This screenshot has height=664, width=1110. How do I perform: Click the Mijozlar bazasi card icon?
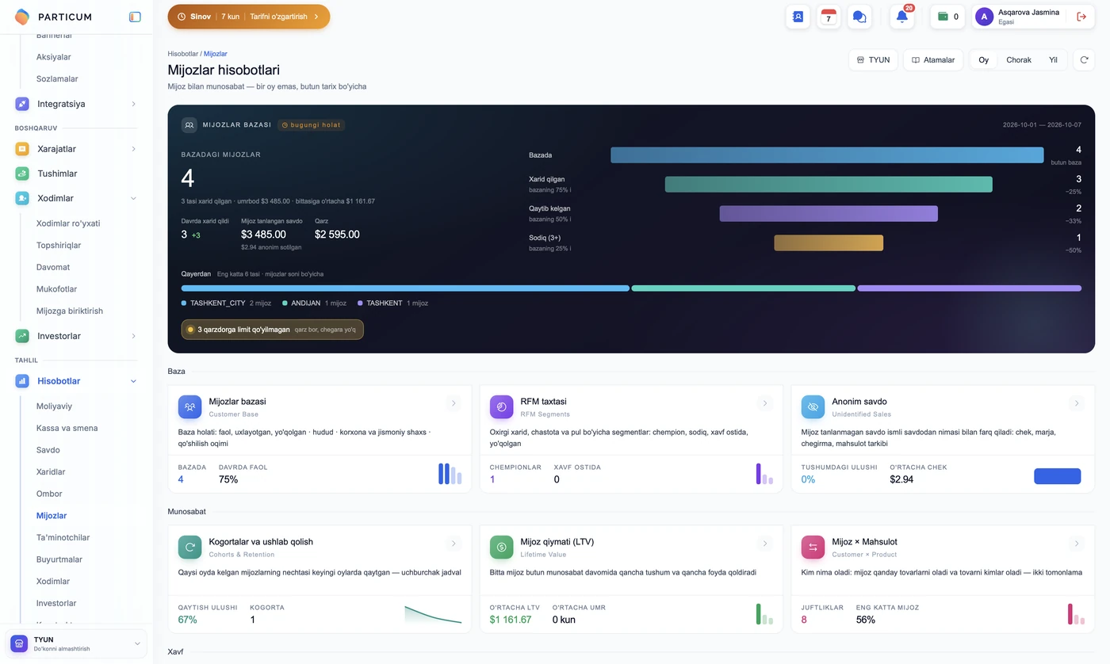pyautogui.click(x=190, y=407)
